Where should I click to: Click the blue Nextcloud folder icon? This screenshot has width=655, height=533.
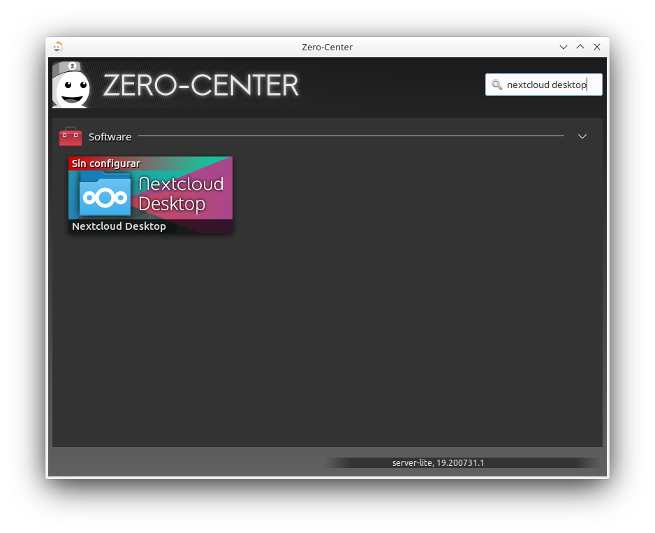tap(105, 196)
